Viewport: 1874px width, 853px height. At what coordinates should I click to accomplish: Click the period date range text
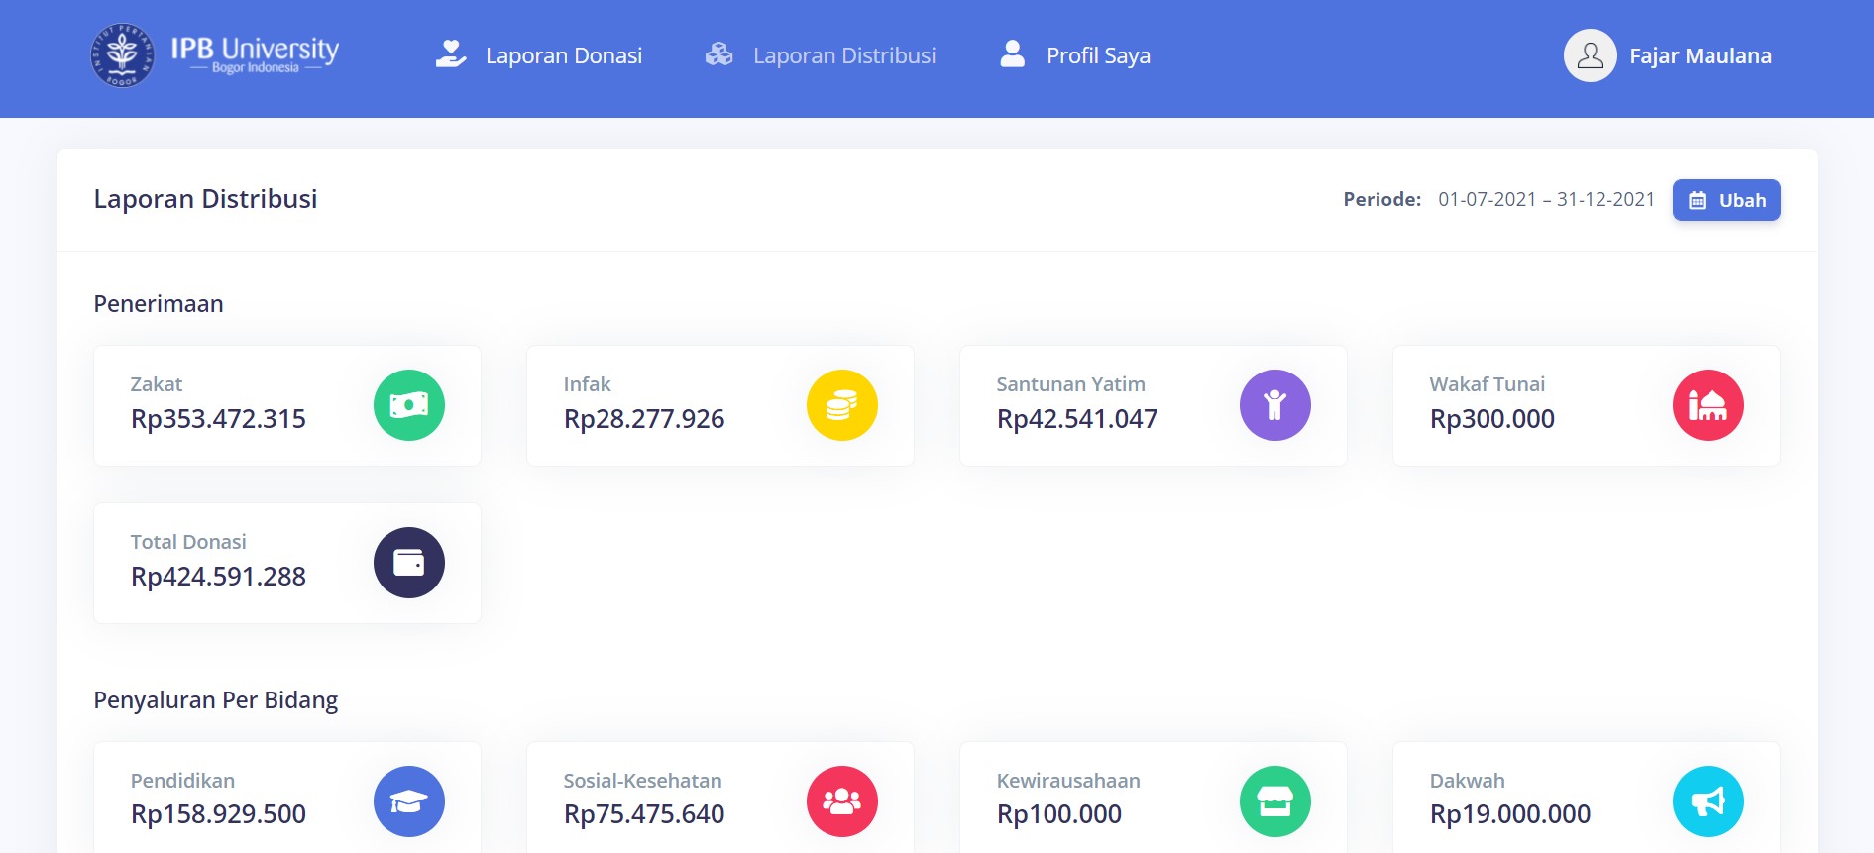(1546, 200)
